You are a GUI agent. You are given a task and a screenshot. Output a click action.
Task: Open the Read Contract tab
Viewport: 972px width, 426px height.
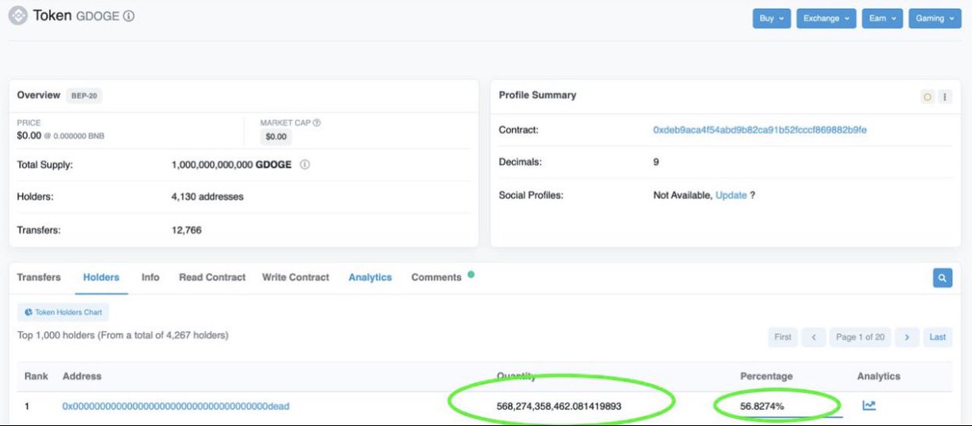coord(212,277)
